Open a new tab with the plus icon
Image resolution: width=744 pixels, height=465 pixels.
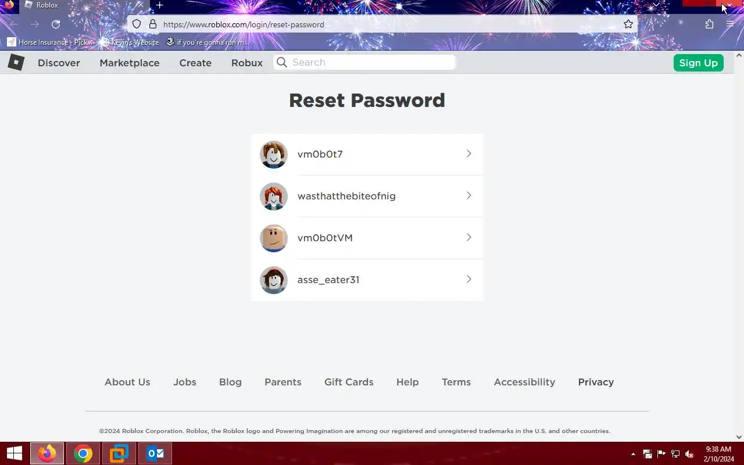pos(159,5)
